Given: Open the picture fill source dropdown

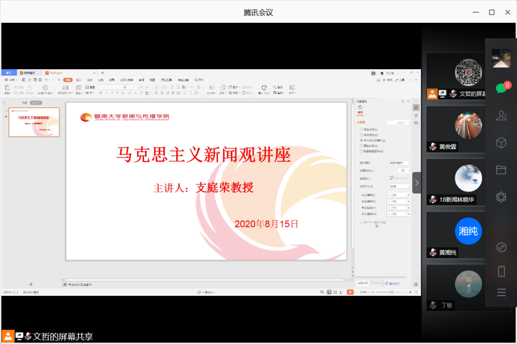Looking at the screenshot, I should tap(399, 163).
